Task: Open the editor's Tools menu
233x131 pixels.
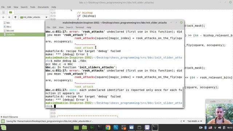Action: pyautogui.click(x=32, y=7)
